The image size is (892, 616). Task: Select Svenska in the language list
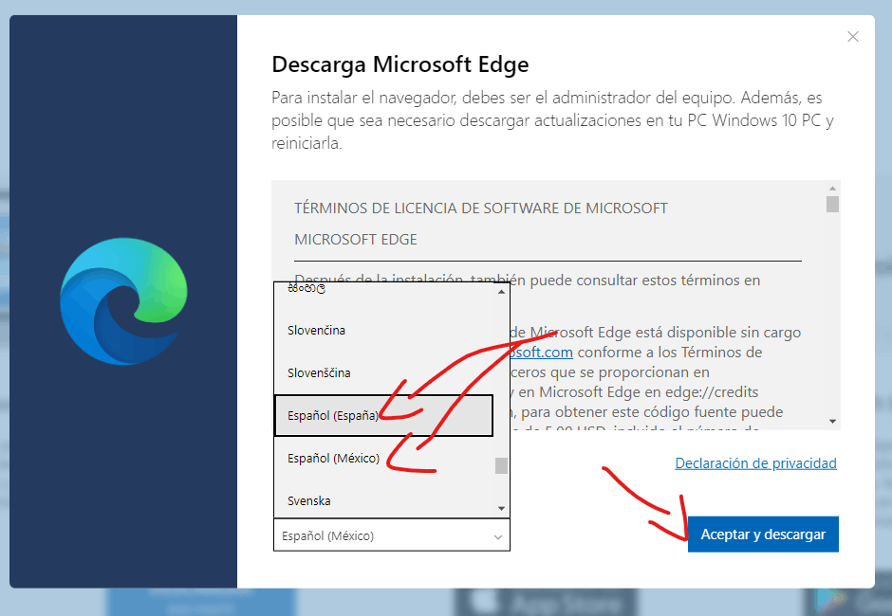click(x=383, y=500)
